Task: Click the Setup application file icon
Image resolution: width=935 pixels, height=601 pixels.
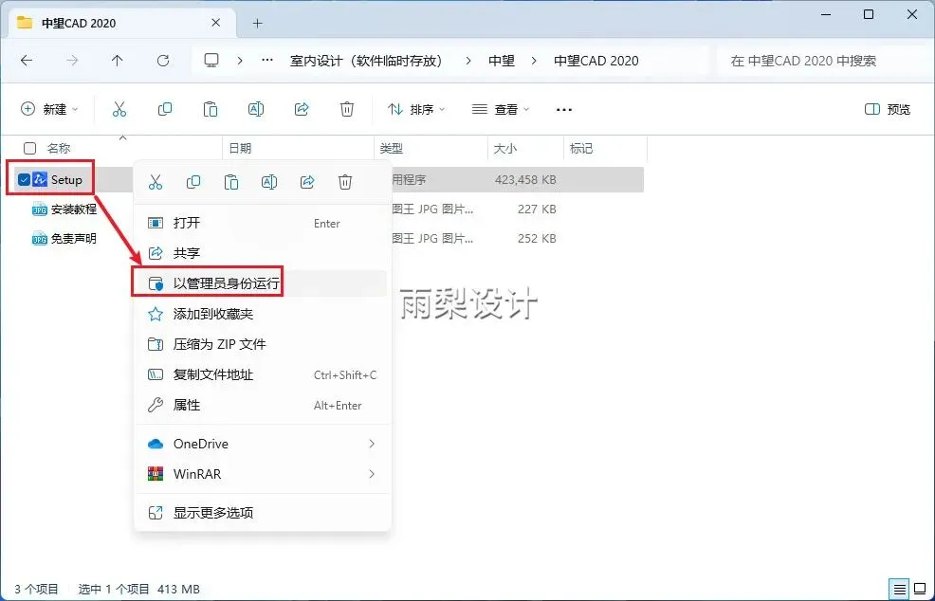Action: (40, 179)
